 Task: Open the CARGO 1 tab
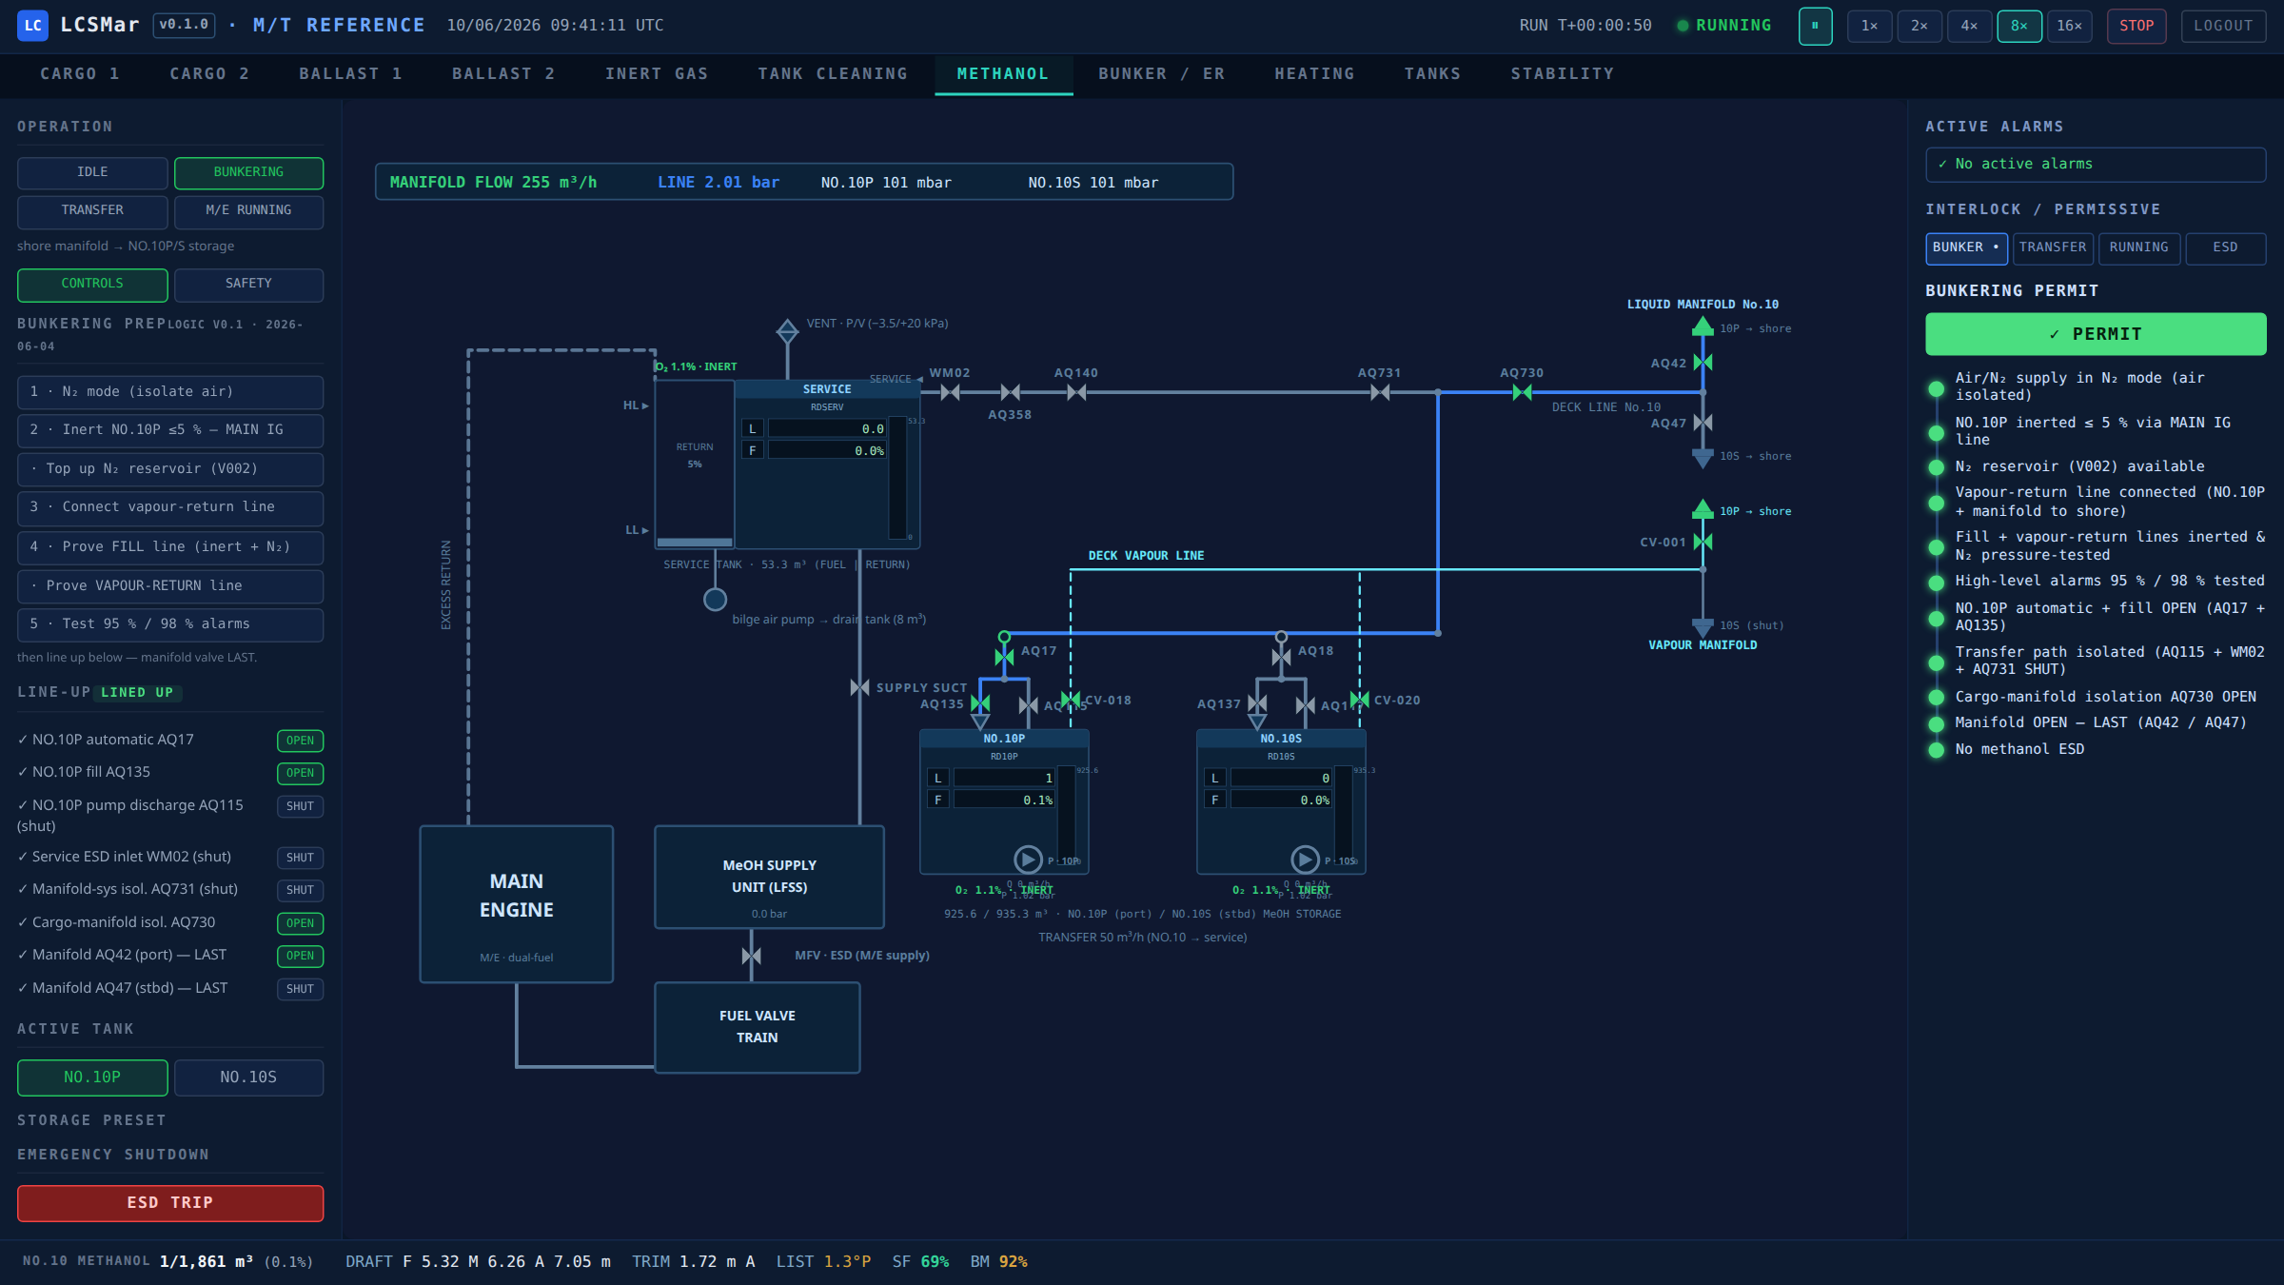coord(80,74)
